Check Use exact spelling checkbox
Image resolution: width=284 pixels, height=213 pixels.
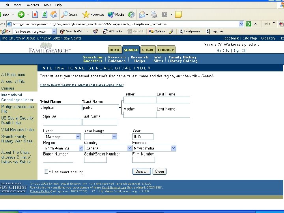pyautogui.click(x=47, y=172)
